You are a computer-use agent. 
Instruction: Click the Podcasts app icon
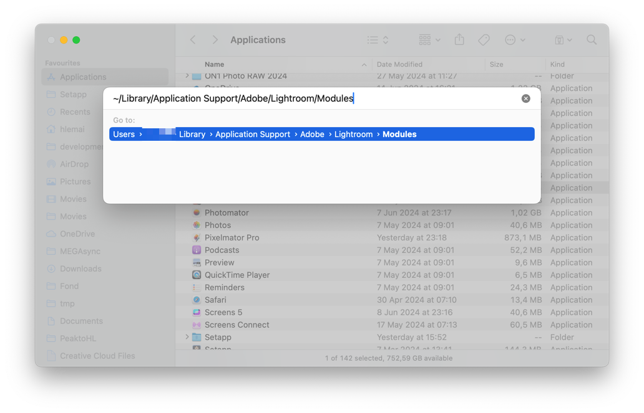[x=197, y=250]
